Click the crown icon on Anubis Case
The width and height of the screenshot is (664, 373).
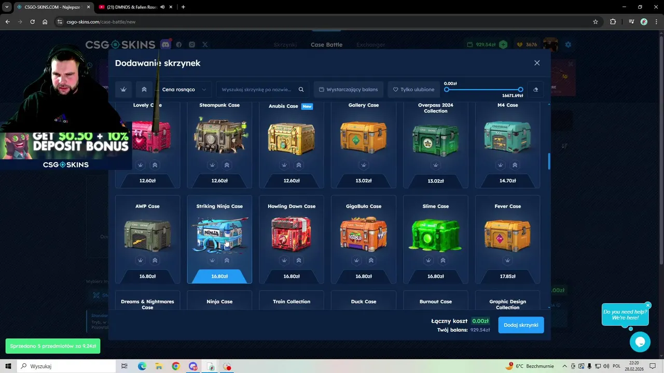[284, 165]
